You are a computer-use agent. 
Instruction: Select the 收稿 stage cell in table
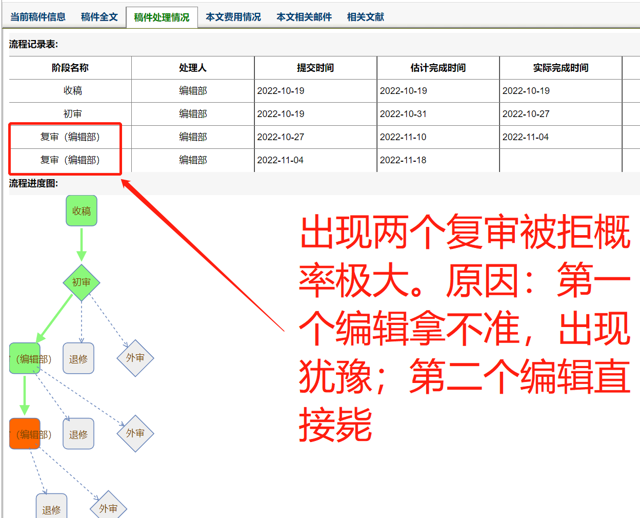(x=72, y=91)
